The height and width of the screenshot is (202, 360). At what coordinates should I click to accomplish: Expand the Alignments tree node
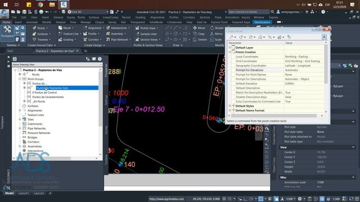[x=20, y=111]
